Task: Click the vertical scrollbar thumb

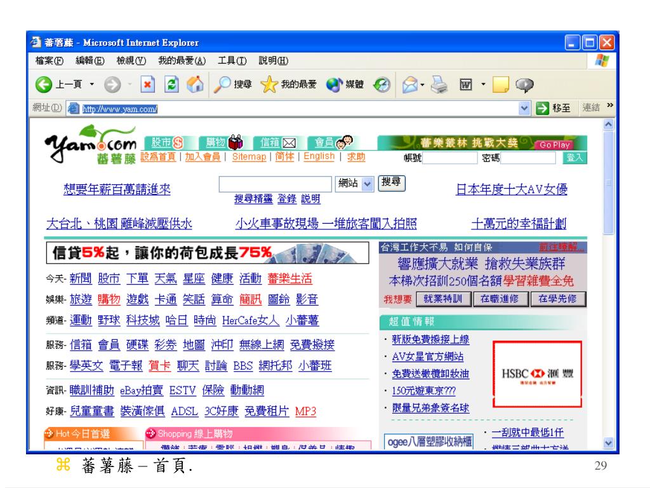Action: (609, 182)
